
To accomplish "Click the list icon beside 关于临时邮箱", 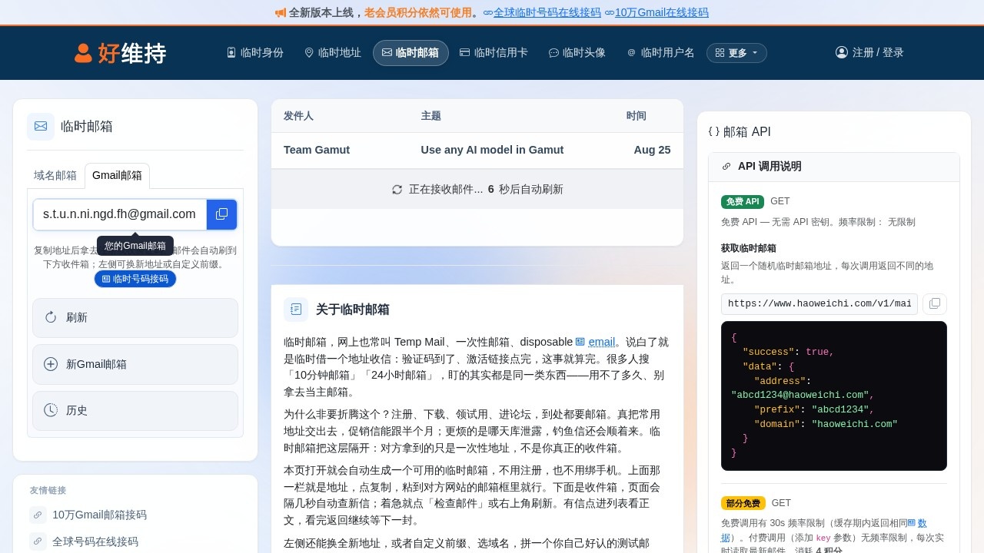I will 296,310.
